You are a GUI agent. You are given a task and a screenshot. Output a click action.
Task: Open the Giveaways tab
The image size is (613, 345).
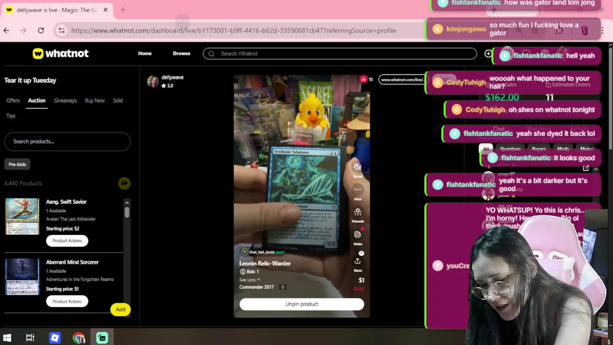pos(65,101)
